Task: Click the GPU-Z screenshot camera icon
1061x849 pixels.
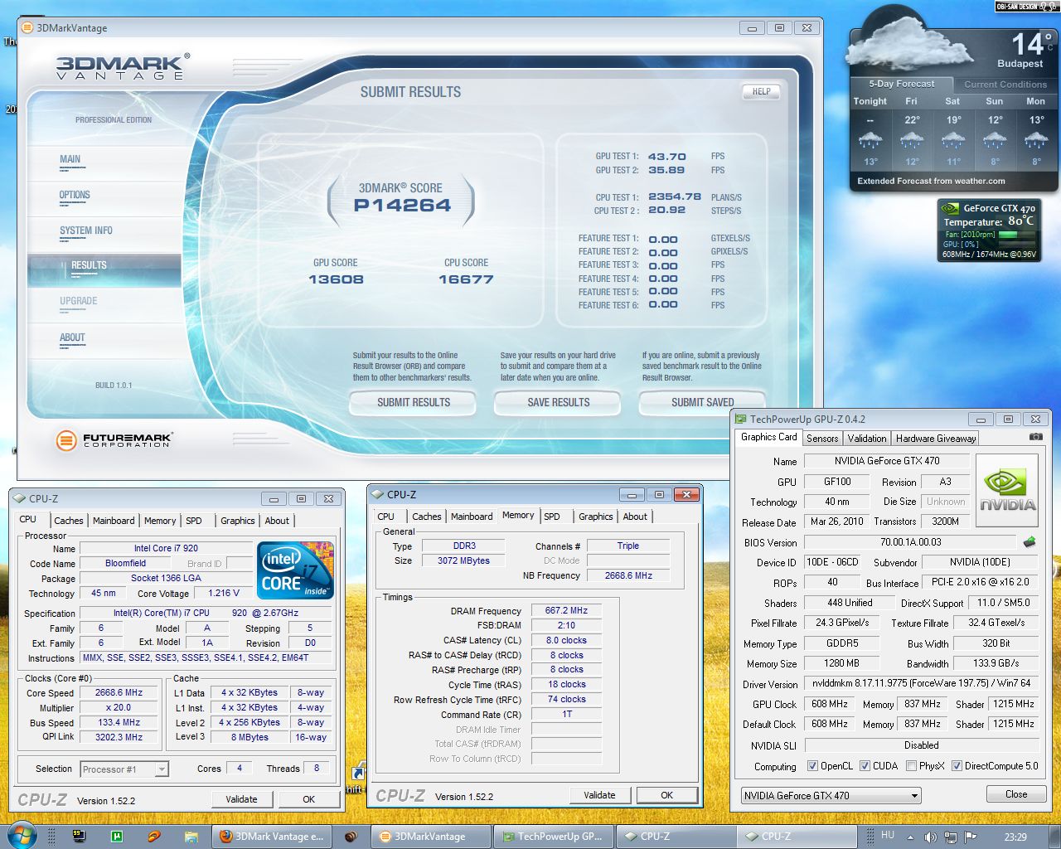Action: click(1035, 437)
